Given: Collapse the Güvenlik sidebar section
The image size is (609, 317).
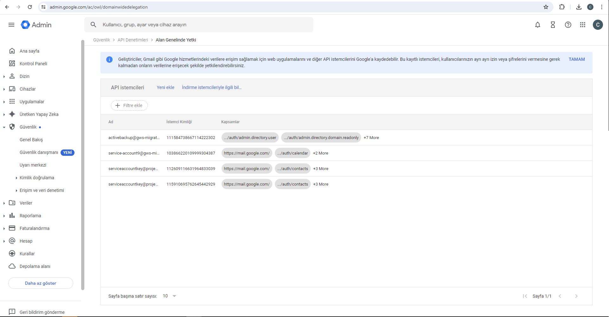Looking at the screenshot, I should tap(4, 127).
